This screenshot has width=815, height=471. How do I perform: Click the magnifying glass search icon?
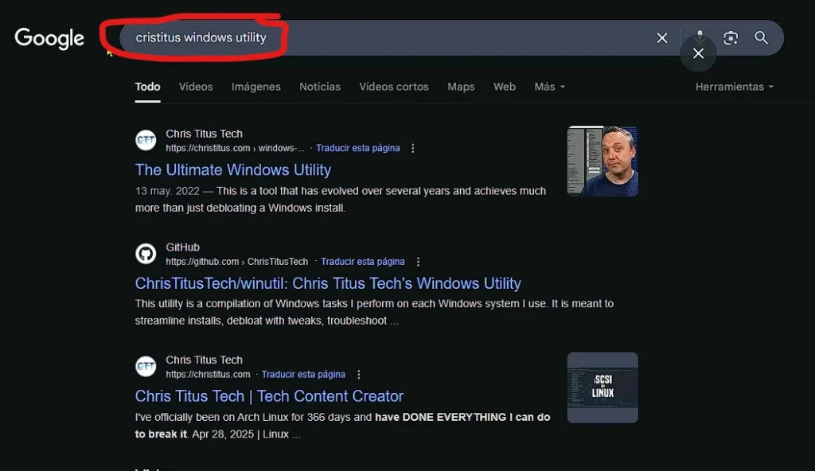click(761, 37)
